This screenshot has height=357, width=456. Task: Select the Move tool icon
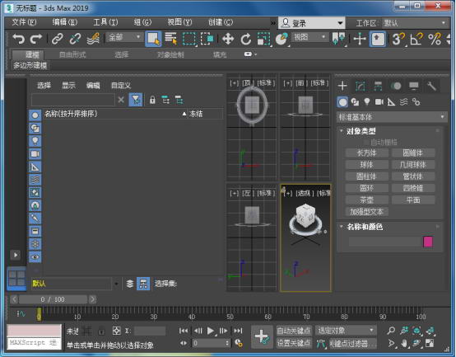[228, 39]
